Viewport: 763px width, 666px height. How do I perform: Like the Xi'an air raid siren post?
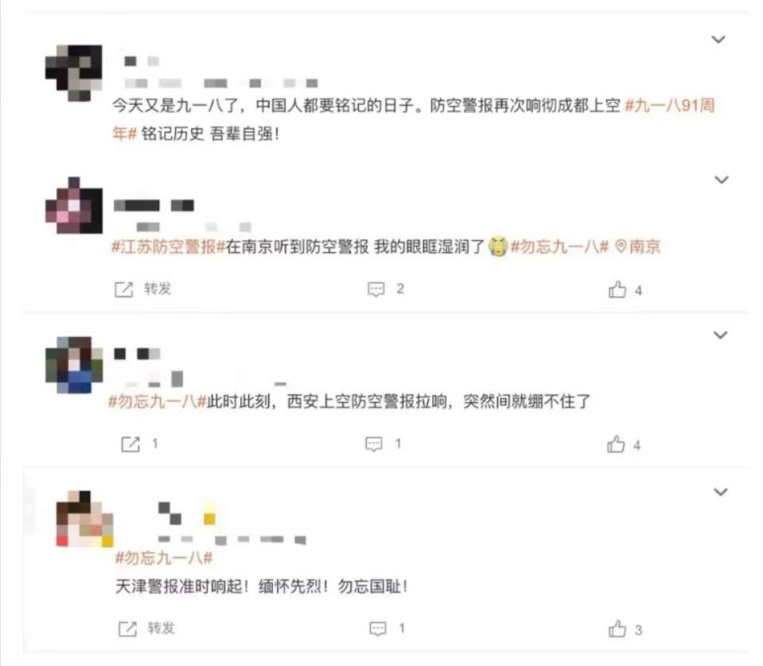[x=623, y=444]
